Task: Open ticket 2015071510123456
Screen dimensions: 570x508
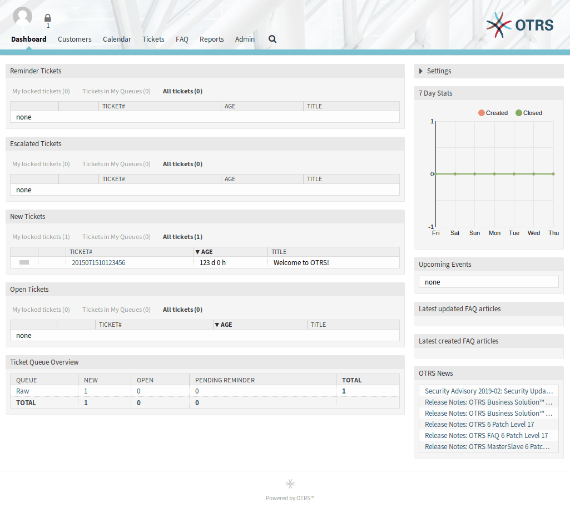Action: (x=98, y=263)
